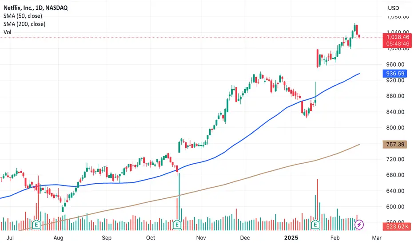Click the Oct label on time axis
Screen dimensions: 414x244
click(x=151, y=238)
